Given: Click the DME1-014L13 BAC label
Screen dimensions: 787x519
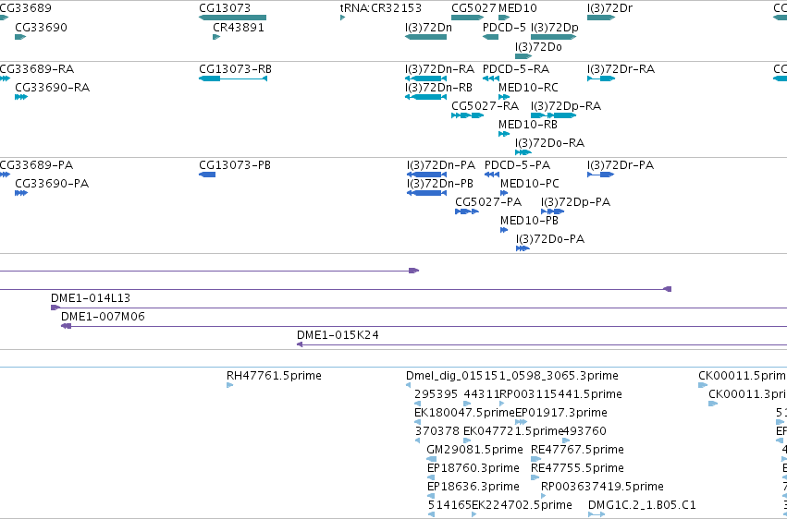Looking at the screenshot, I should pos(91,298).
